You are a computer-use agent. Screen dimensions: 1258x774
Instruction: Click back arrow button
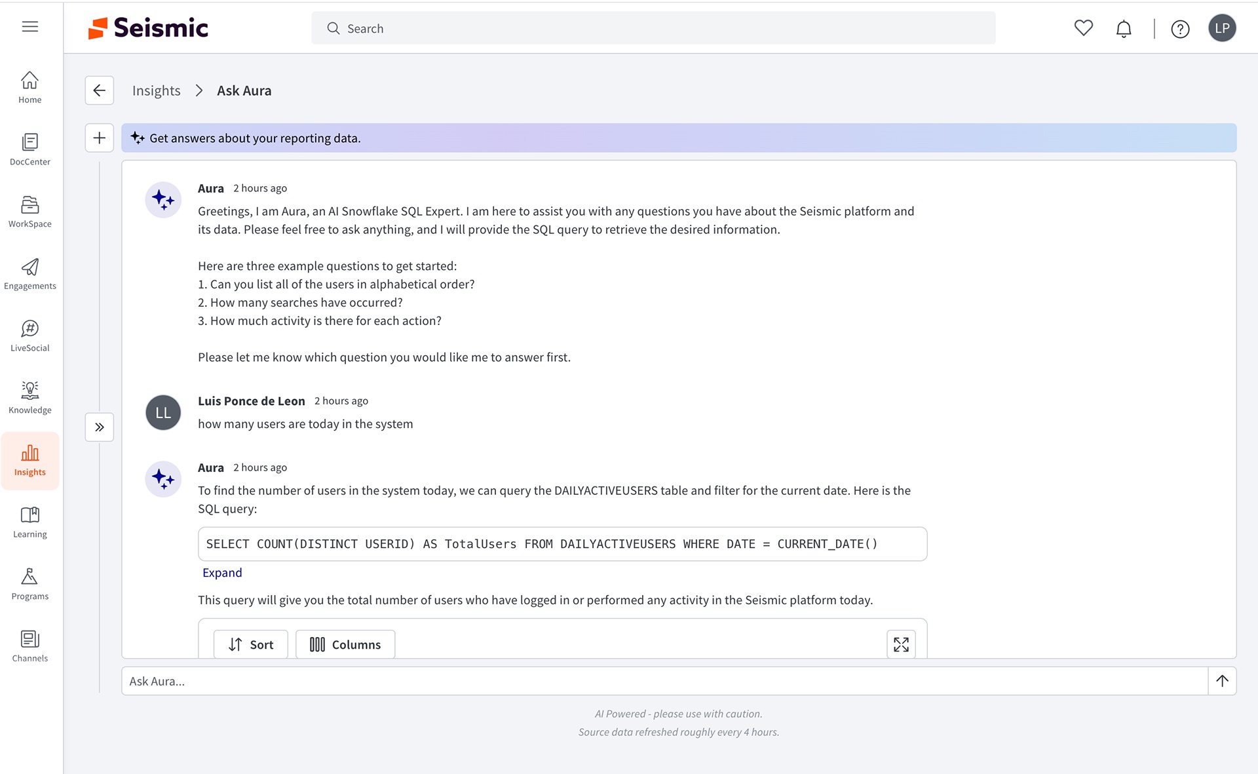tap(100, 90)
